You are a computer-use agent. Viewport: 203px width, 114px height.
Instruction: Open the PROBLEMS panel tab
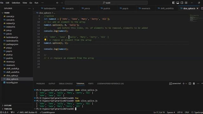point(41,84)
